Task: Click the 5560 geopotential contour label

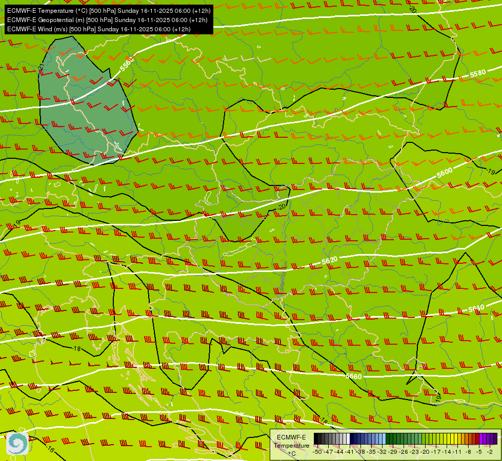Action: (x=127, y=65)
